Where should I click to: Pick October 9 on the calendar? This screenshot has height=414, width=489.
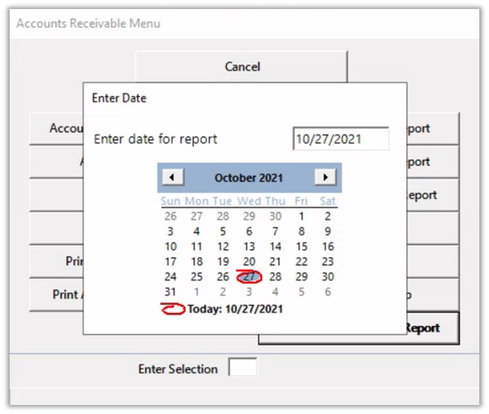[x=328, y=231]
